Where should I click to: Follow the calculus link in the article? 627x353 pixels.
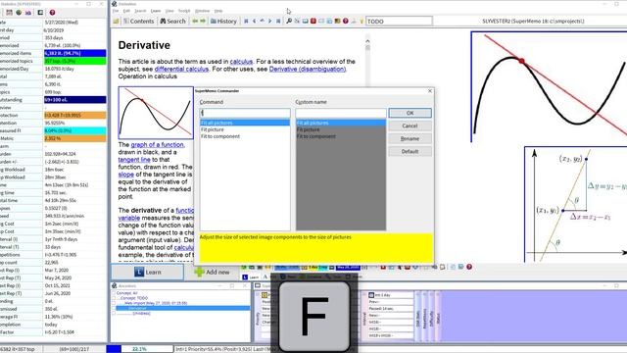click(241, 62)
